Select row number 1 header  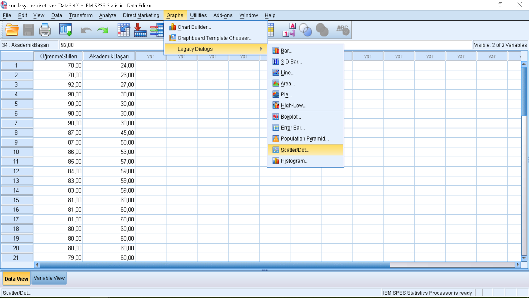pos(17,65)
